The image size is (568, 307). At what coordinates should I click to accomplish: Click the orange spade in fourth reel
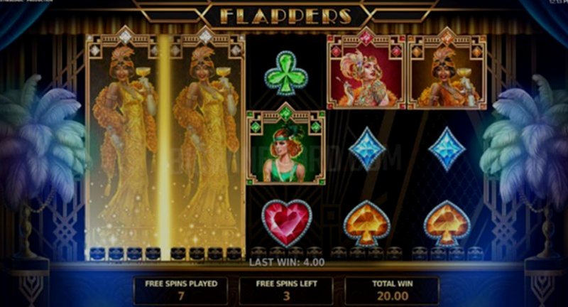point(366,223)
